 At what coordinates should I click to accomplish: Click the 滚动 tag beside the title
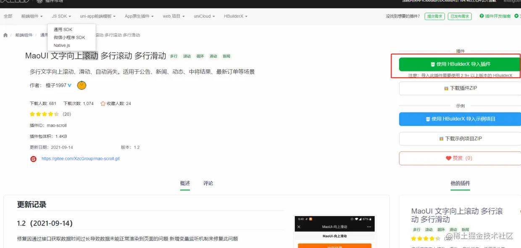[187, 56]
